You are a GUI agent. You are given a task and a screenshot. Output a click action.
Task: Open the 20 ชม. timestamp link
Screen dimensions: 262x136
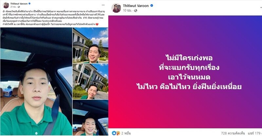13,7
